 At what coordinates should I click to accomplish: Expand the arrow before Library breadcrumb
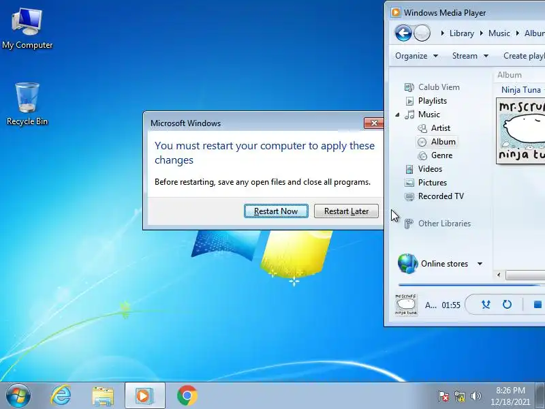(x=442, y=33)
